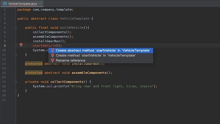This screenshot has height=124, width=220.
Task: Click the bulb icon next to Create method entry
Action: click(53, 55)
